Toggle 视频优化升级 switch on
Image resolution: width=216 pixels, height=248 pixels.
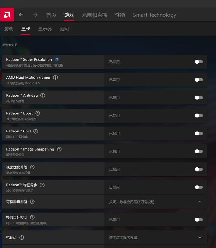click(199, 169)
